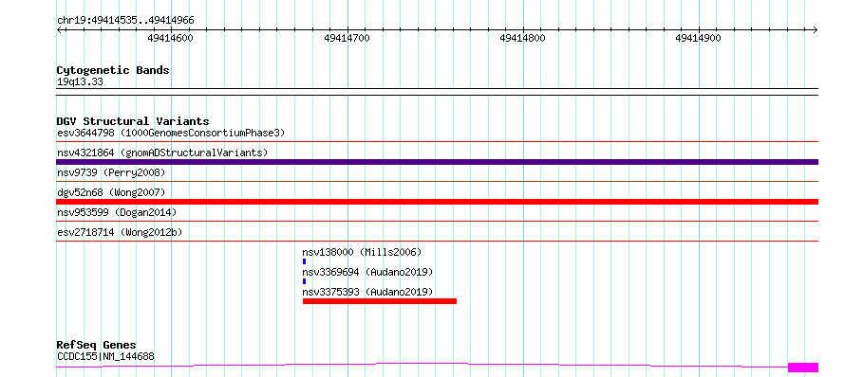Click the 49414700 ruler position marker

pos(347,38)
